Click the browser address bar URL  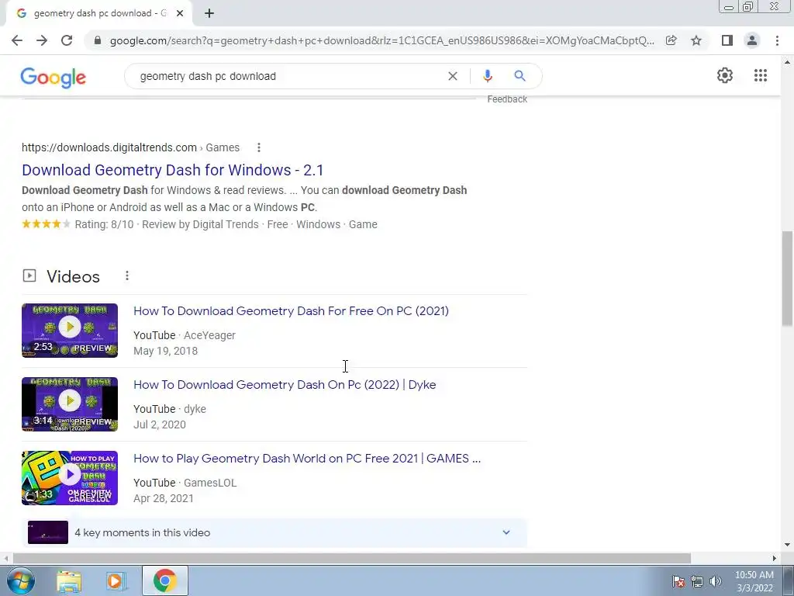(381, 40)
